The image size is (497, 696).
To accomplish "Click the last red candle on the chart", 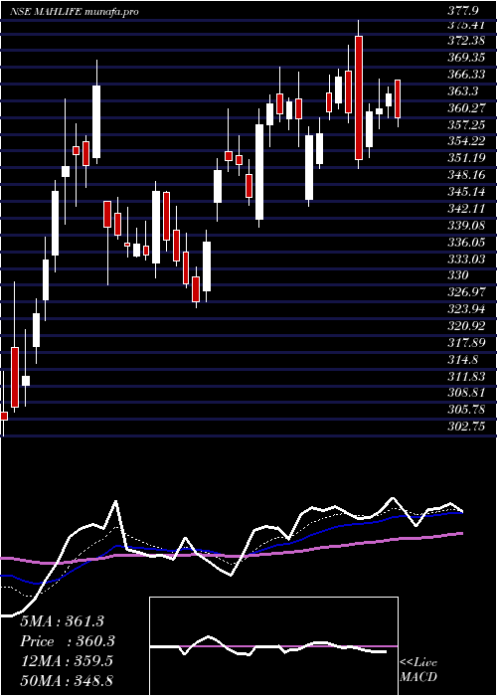I will click(x=398, y=98).
